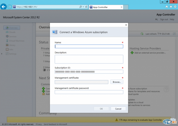The width and height of the screenshot is (178, 126).
Task: Select Overview in the navigation pane
Action: point(12,28)
